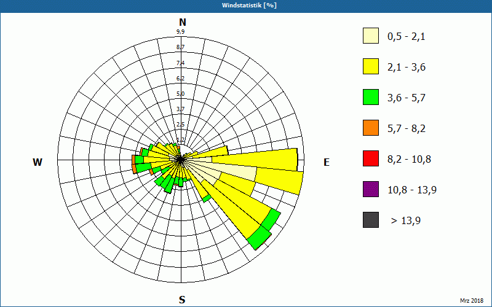The image size is (492, 307).
Task: Click the 9,9 axis ring label
Action: click(180, 32)
